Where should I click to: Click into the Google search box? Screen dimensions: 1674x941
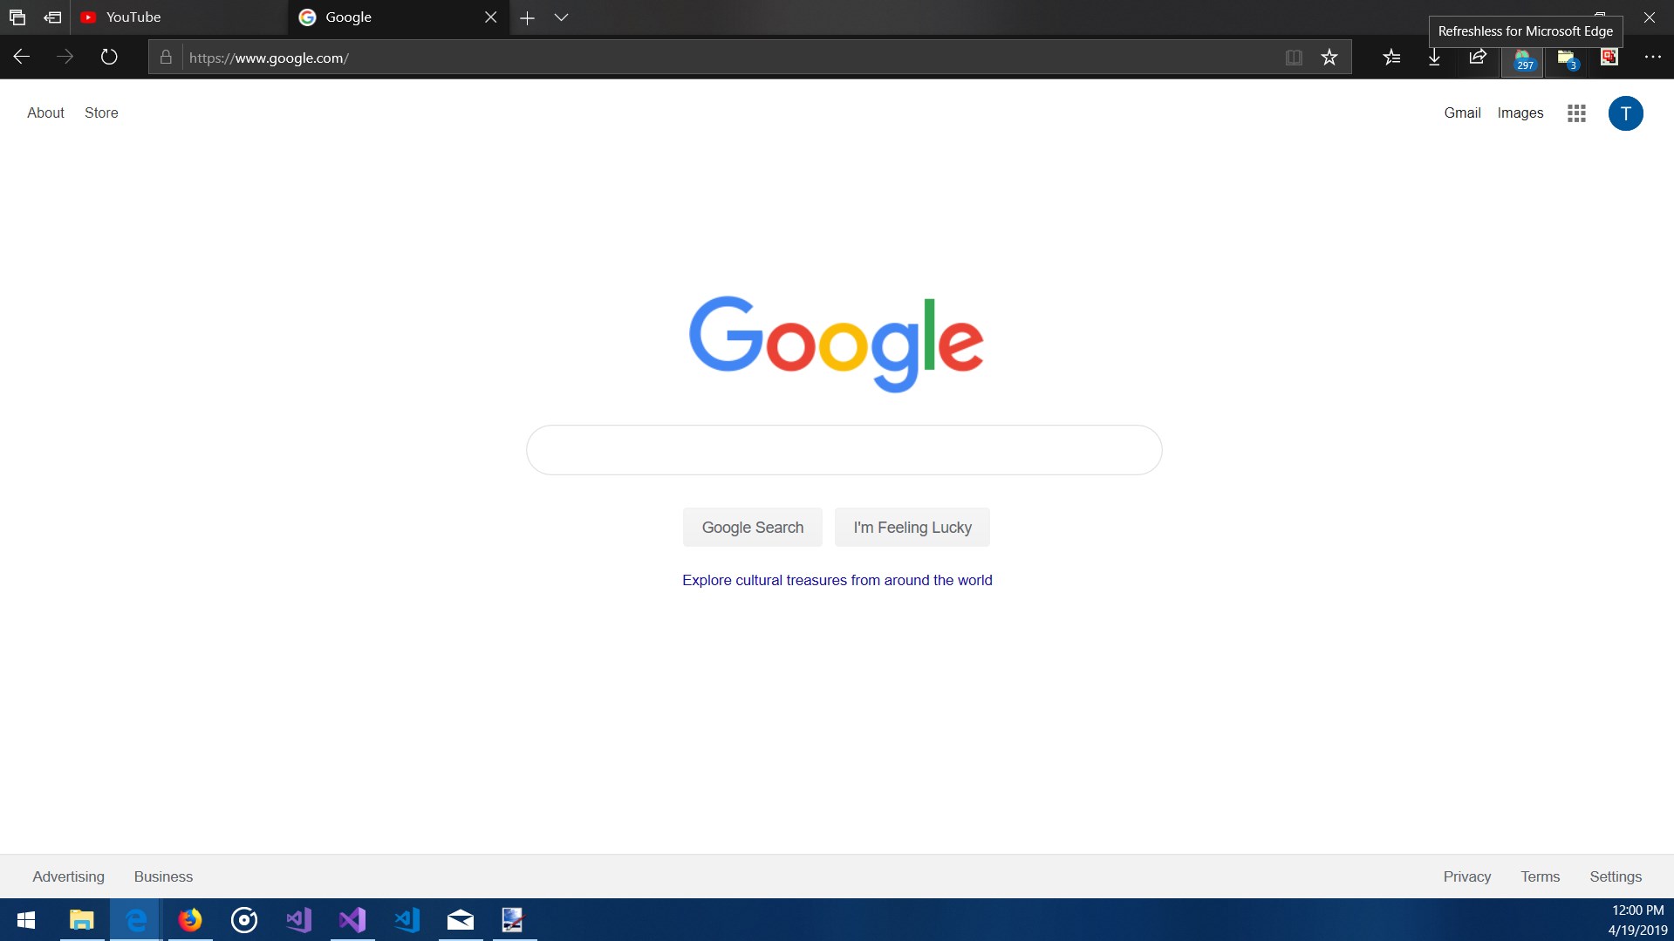tap(844, 450)
